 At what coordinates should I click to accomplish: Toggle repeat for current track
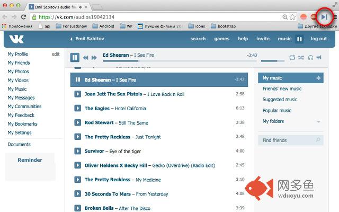[x=292, y=58]
